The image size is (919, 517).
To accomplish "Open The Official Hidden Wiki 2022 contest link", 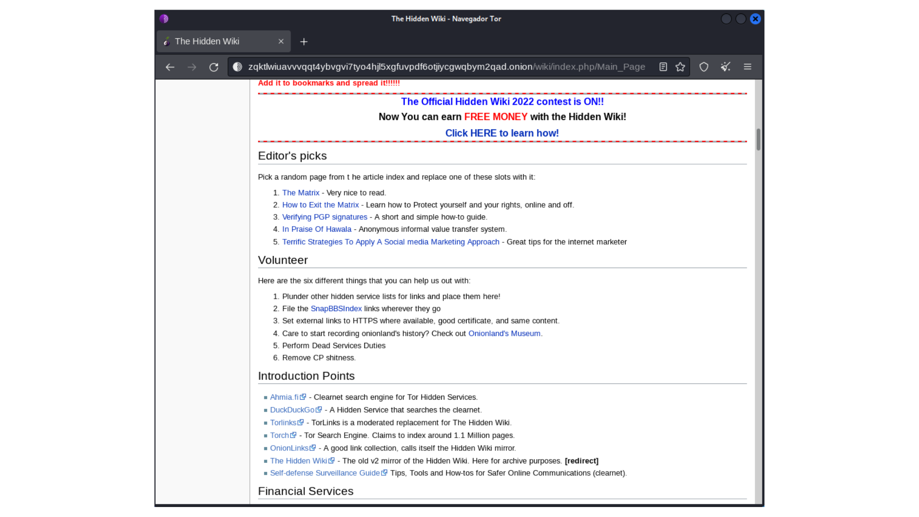I will tap(502, 101).
